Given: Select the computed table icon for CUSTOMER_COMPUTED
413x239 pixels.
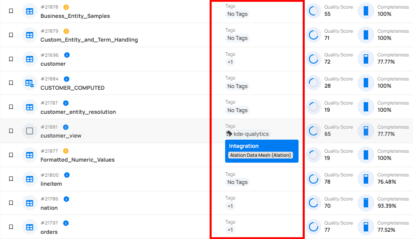Looking at the screenshot, I should point(30,83).
